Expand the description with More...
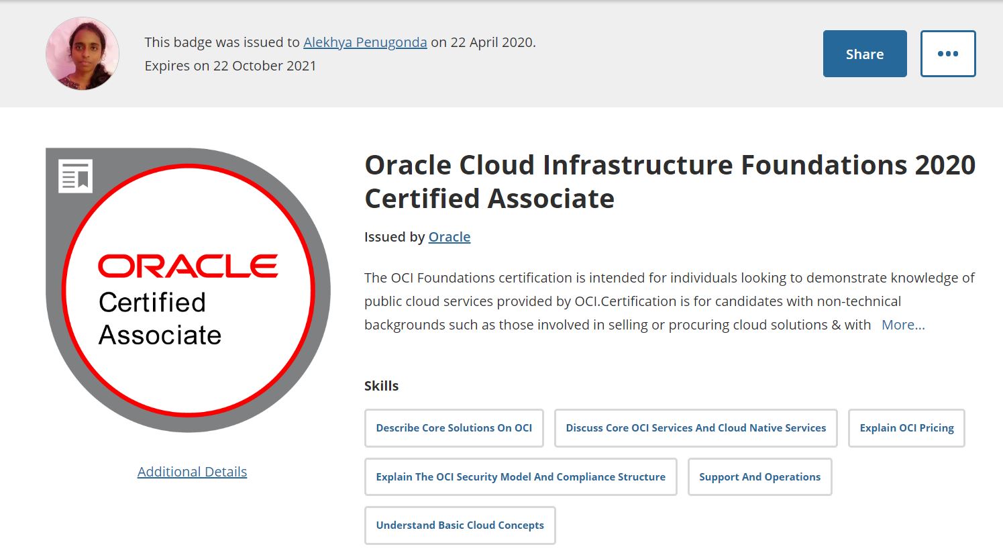Viewport: 1003px width, 555px height. point(903,325)
